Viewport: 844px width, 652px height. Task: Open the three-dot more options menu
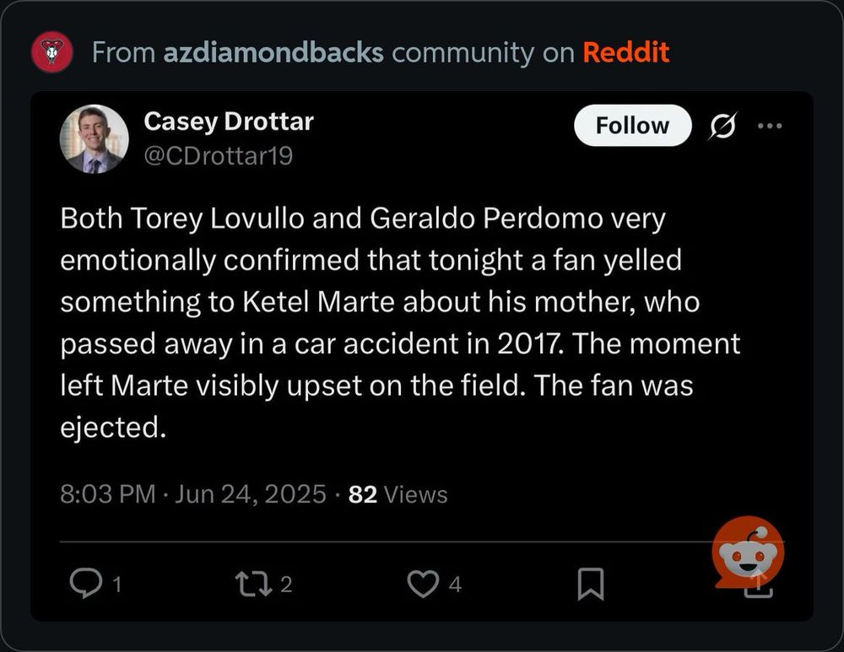tap(770, 126)
